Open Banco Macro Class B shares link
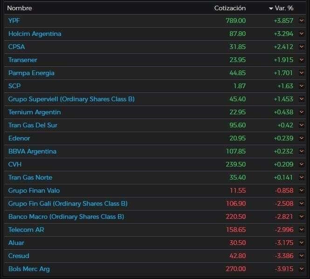 click(x=66, y=216)
